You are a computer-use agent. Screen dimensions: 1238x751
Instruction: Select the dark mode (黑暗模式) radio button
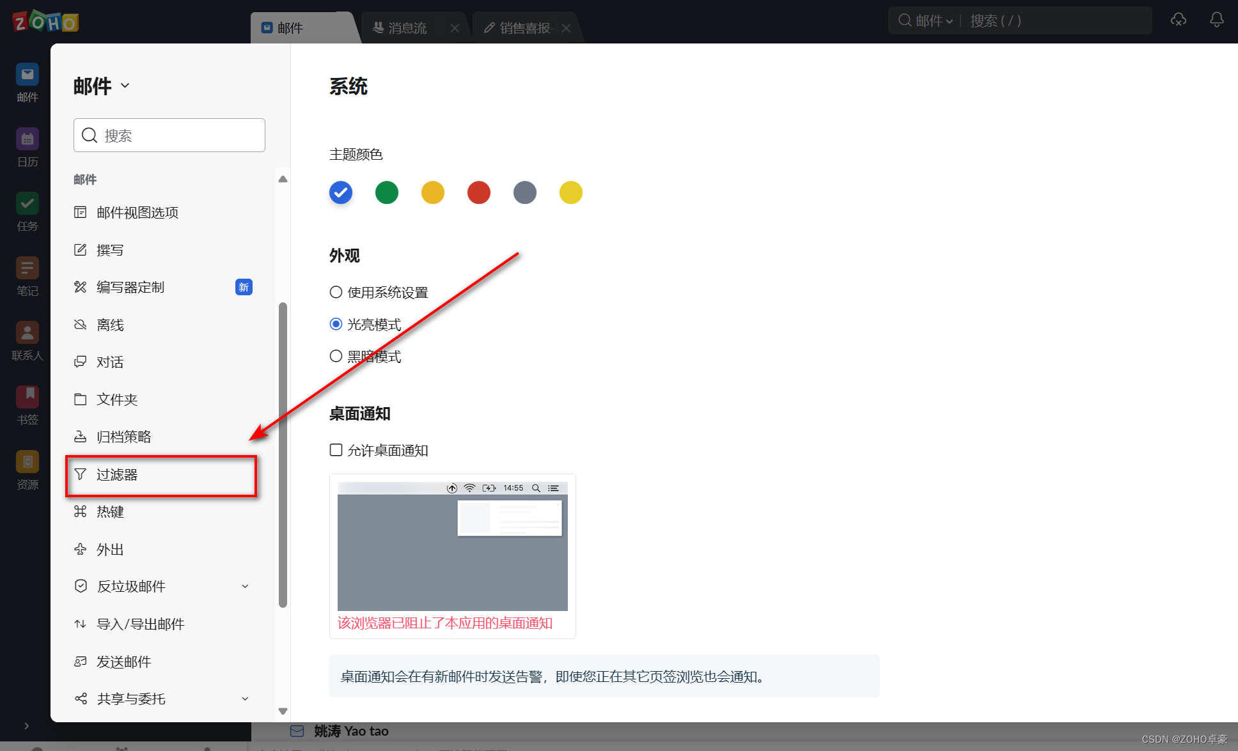(336, 356)
